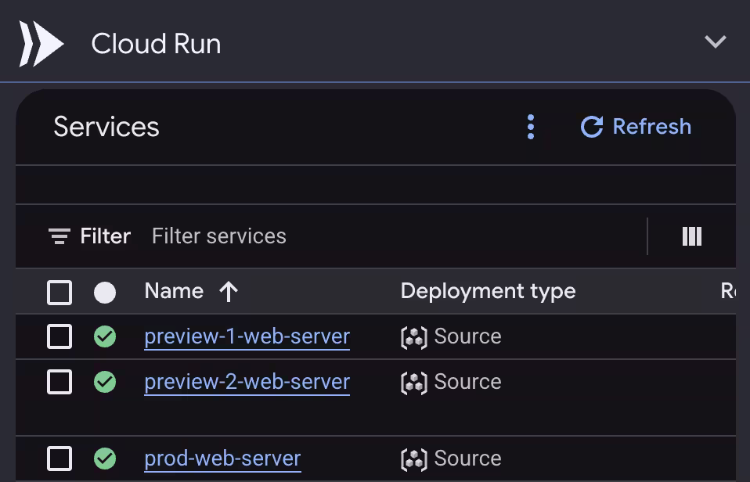Screen dimensions: 750x482
Task: Select the prod-web-server checkbox
Action: pyautogui.click(x=59, y=458)
